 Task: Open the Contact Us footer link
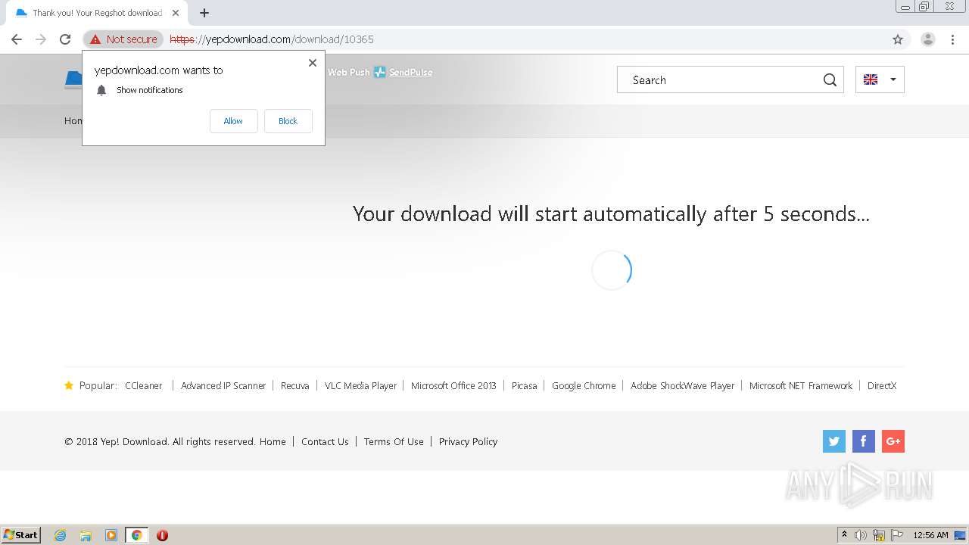[325, 441]
